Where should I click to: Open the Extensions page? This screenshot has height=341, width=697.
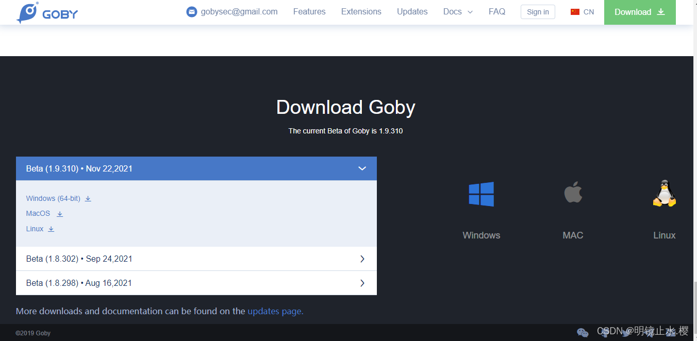361,11
